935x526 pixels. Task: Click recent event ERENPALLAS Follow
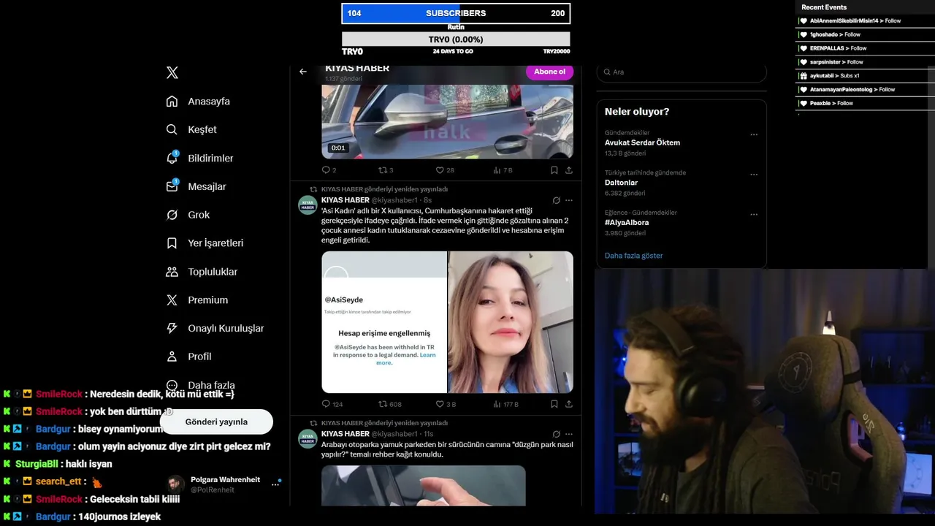click(x=833, y=48)
